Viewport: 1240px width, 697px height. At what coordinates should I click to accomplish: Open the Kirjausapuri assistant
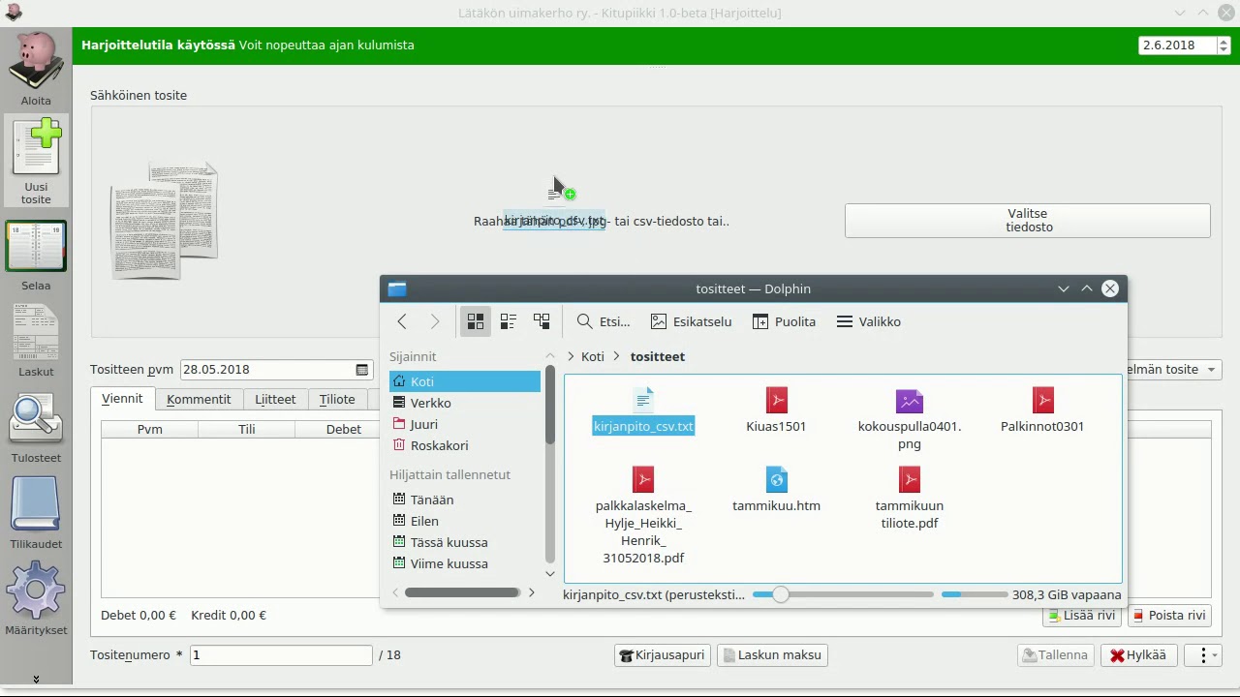(x=663, y=655)
